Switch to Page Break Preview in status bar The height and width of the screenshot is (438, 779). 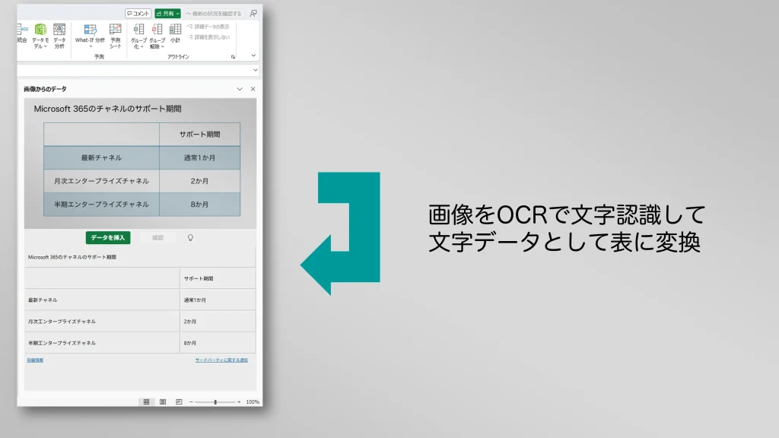click(179, 401)
